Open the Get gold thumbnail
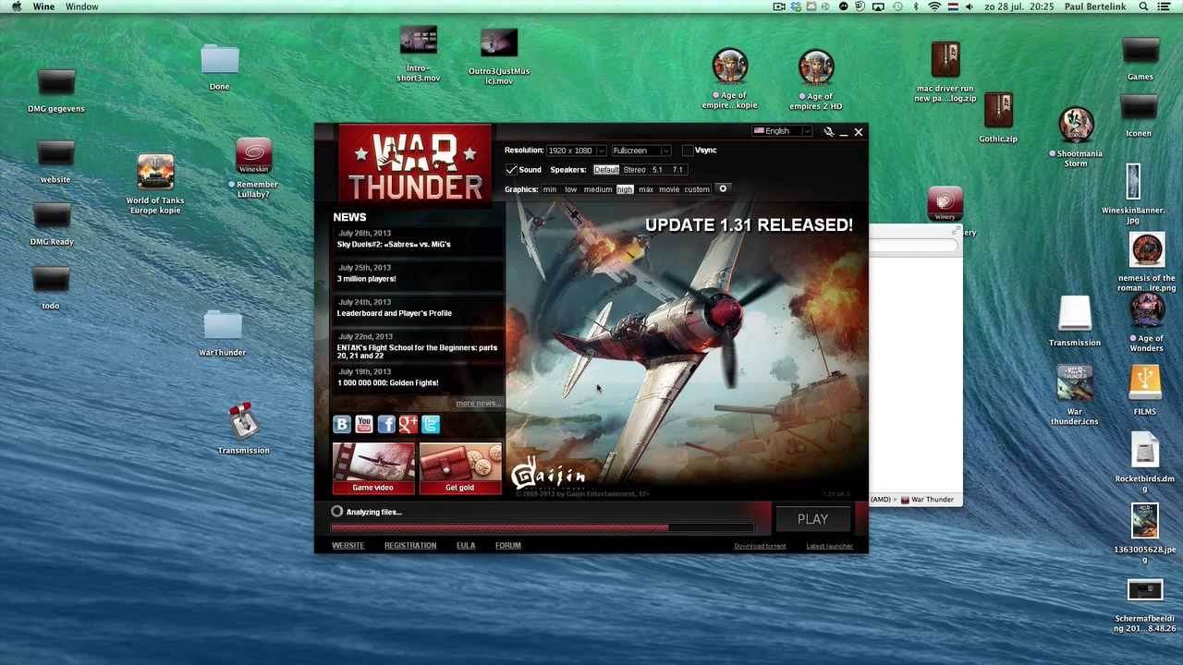Viewport: 1183px width, 665px height. [460, 468]
